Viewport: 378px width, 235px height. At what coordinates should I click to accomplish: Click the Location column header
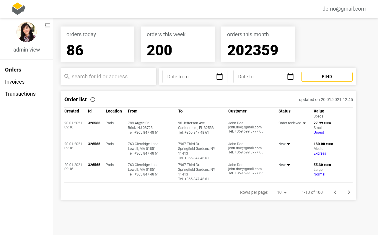click(114, 111)
